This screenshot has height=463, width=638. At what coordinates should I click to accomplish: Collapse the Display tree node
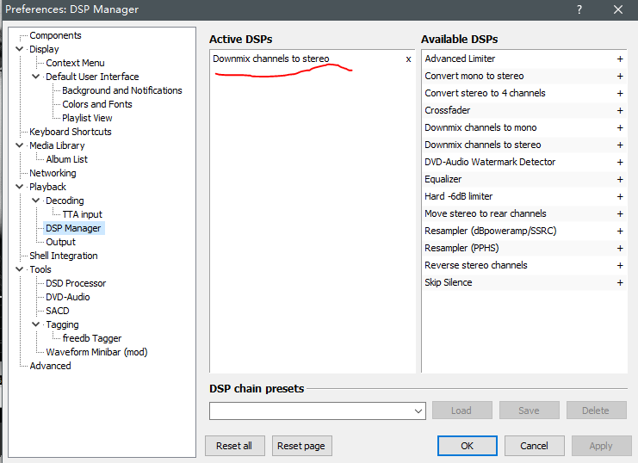point(20,49)
